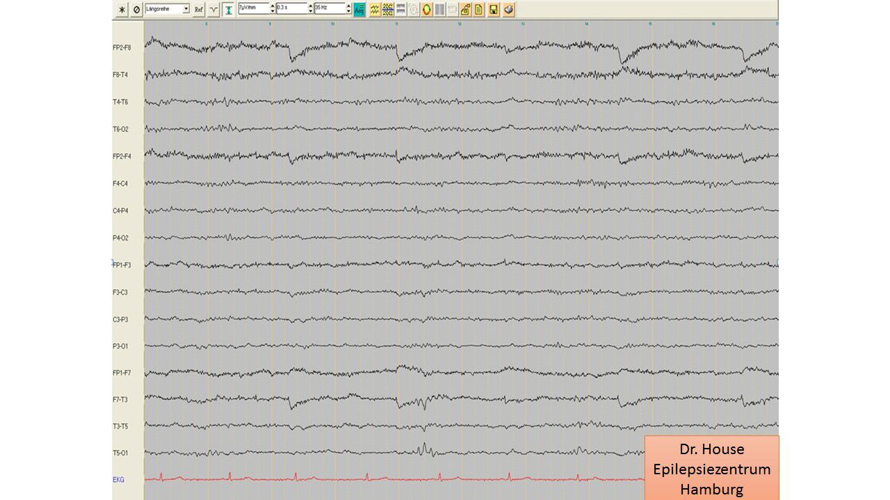The image size is (890, 500).
Task: Toggle the teal Acq acquisition button
Action: pos(359,9)
